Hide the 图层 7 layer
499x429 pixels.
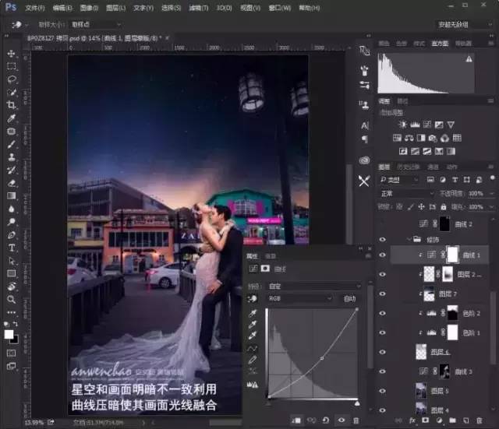[383, 294]
